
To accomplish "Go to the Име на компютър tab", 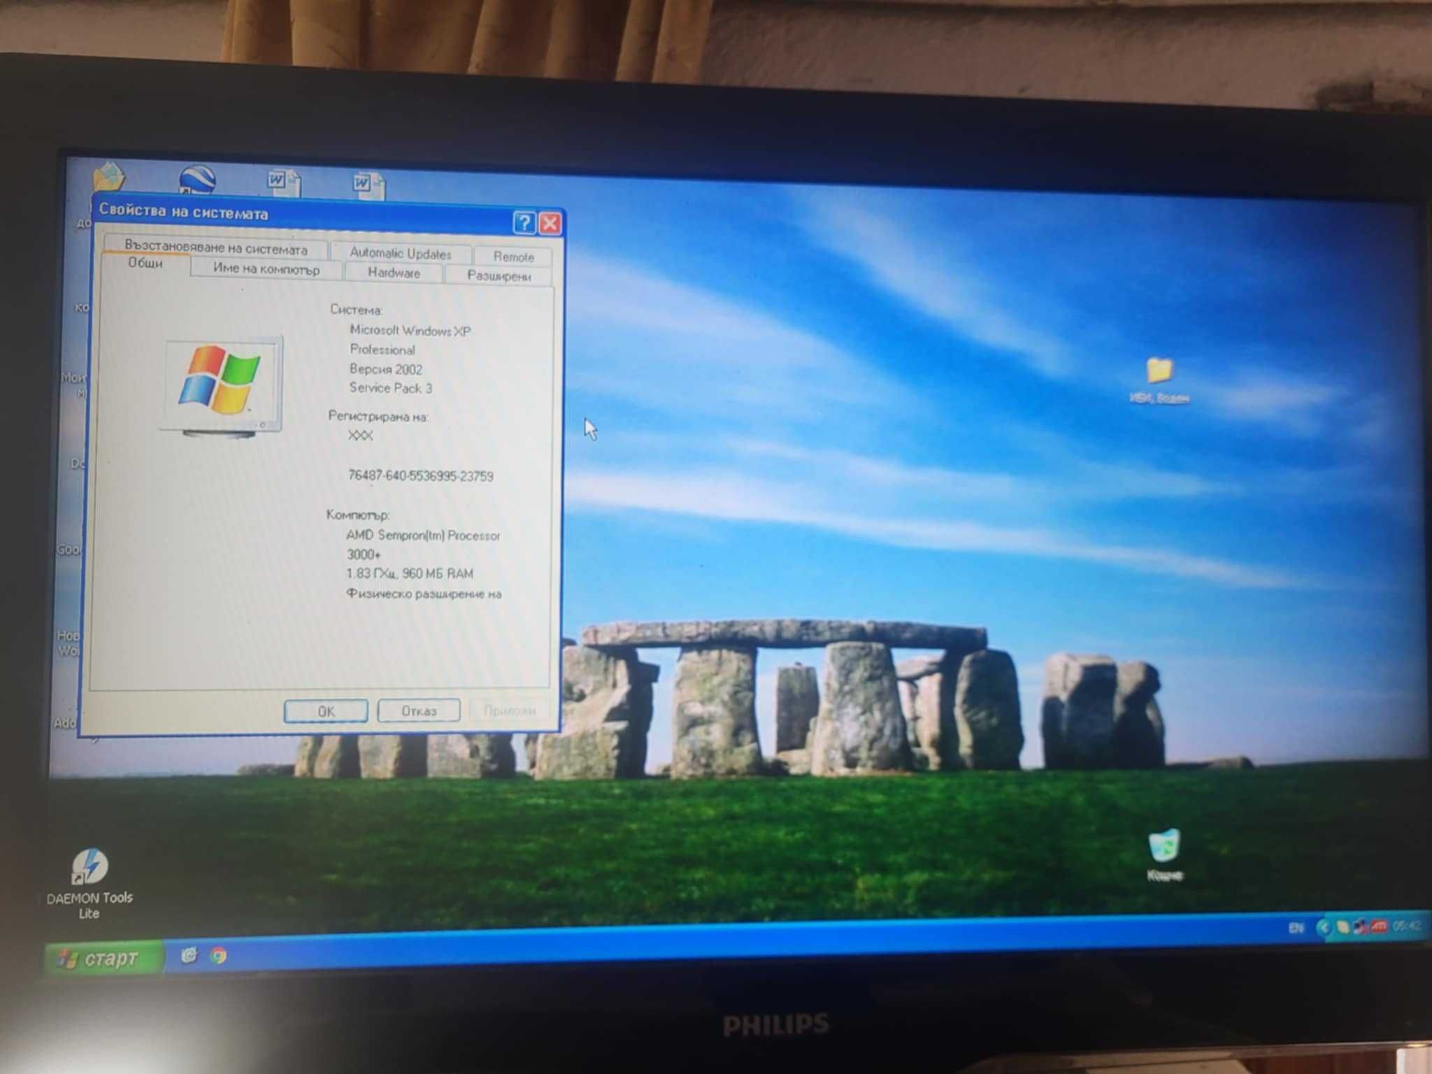I will coord(266,269).
